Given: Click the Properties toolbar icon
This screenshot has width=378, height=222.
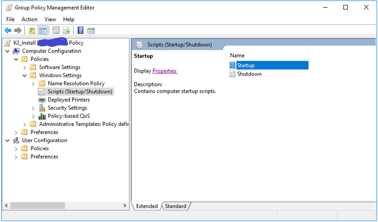Looking at the screenshot, I should click(x=56, y=31).
